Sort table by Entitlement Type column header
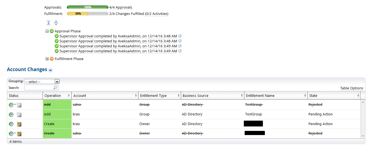 pos(153,96)
